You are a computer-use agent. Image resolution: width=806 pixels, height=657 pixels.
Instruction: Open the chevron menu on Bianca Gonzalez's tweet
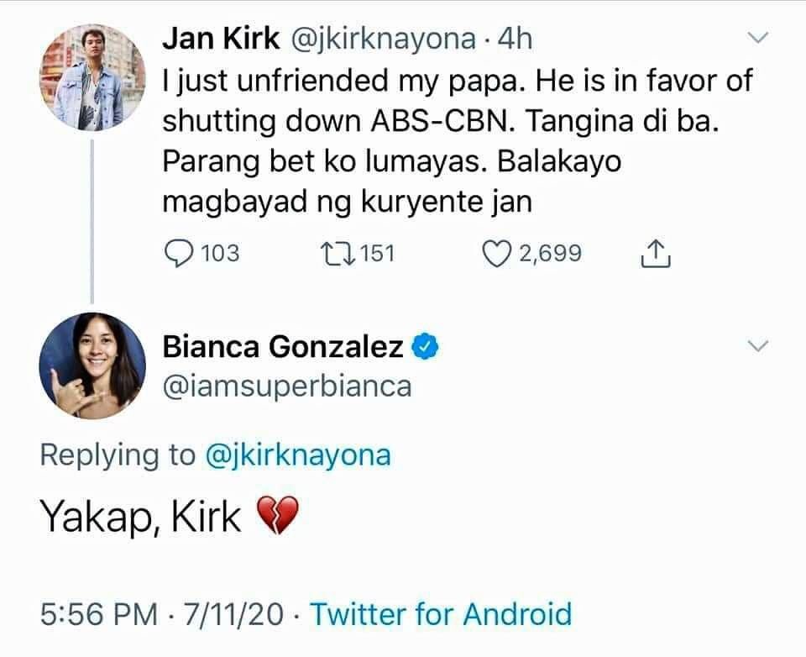click(758, 346)
